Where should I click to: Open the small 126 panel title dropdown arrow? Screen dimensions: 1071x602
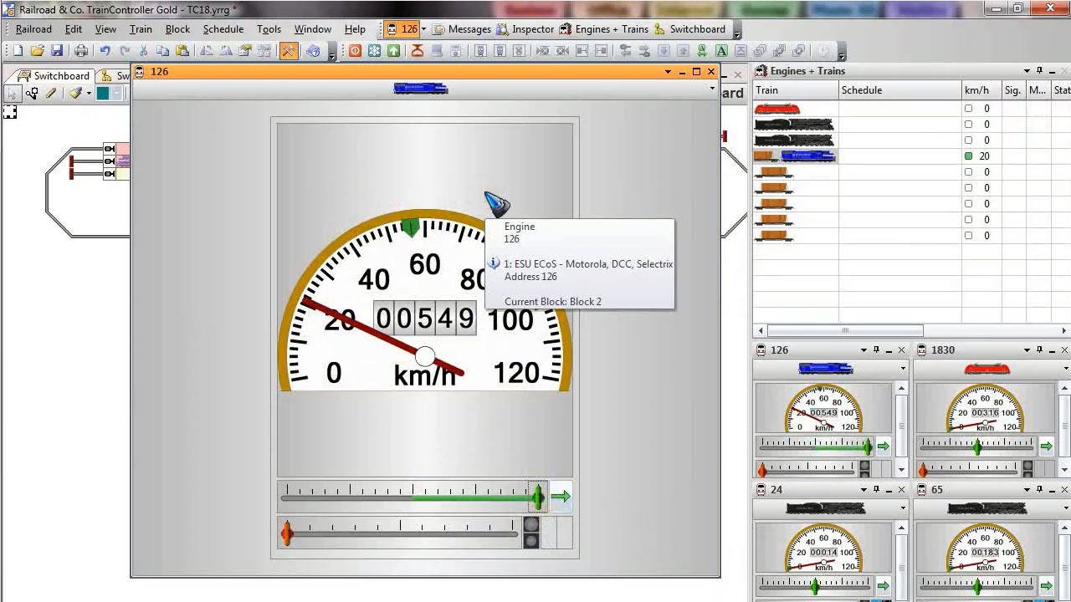pyautogui.click(x=863, y=350)
